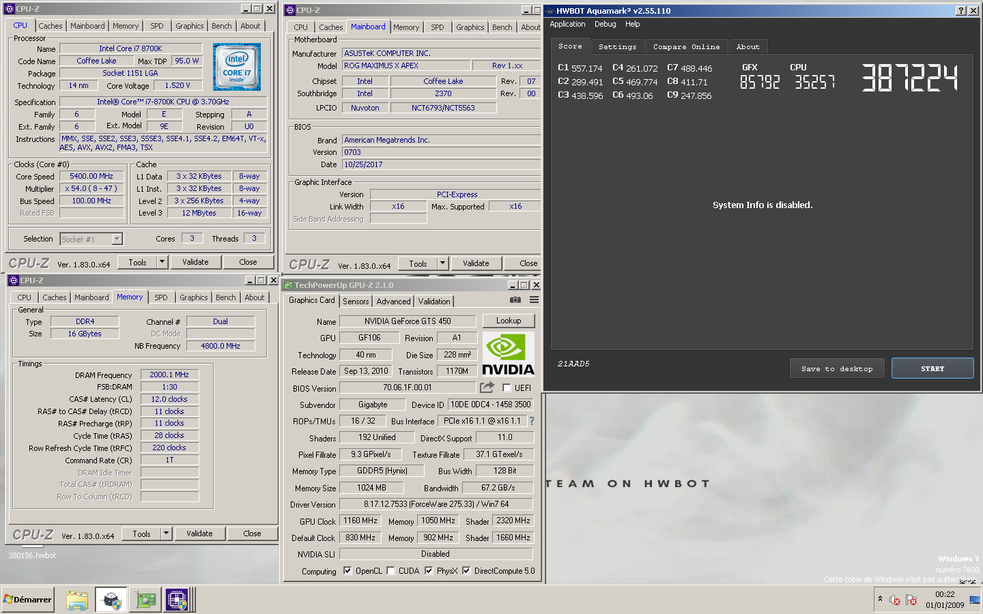Screen dimensions: 983x614
Task: Click Tools button in Memory CPU-Z window
Action: tap(141, 533)
